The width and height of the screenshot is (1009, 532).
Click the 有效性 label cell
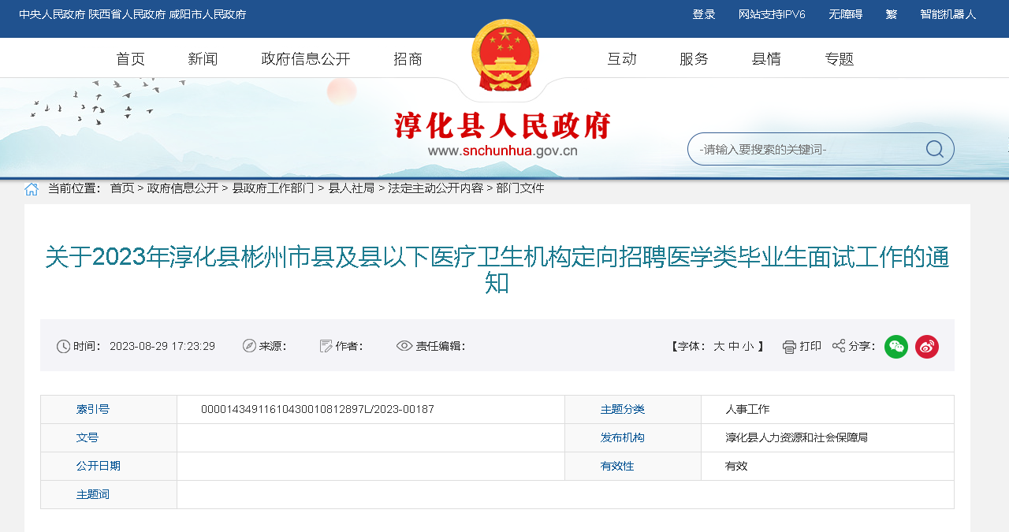(x=633, y=467)
